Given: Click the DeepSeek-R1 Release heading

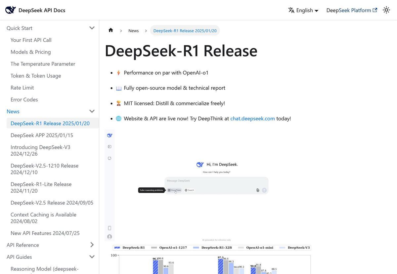Looking at the screenshot, I should point(181,51).
